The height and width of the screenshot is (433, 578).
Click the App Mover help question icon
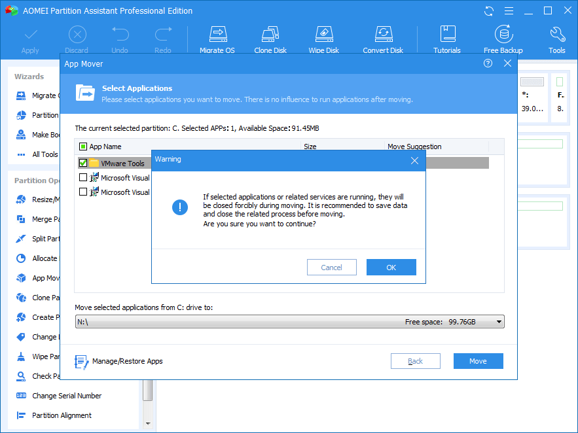(x=488, y=63)
